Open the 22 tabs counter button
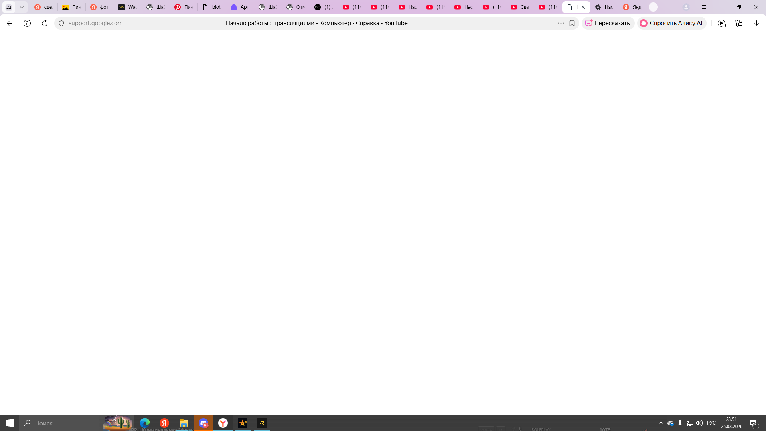 pyautogui.click(x=9, y=7)
